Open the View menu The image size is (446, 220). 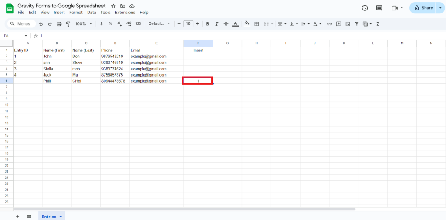(45, 13)
